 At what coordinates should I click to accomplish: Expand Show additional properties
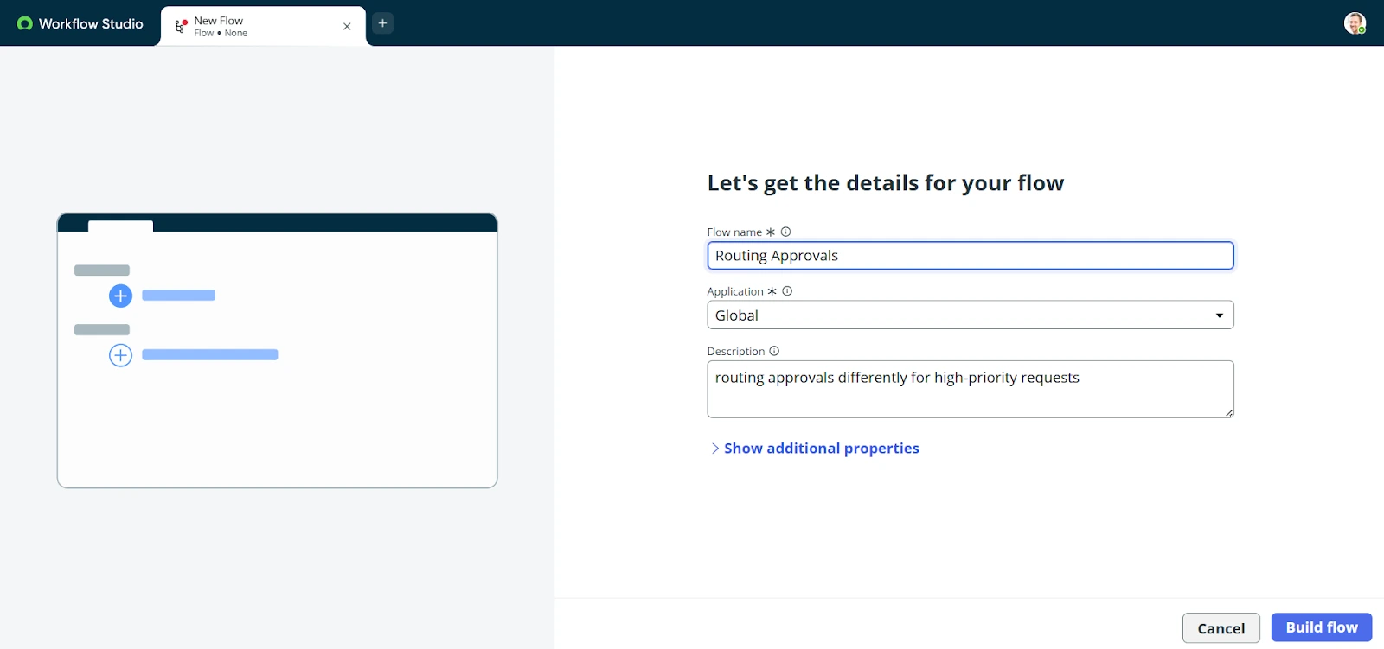click(x=820, y=448)
